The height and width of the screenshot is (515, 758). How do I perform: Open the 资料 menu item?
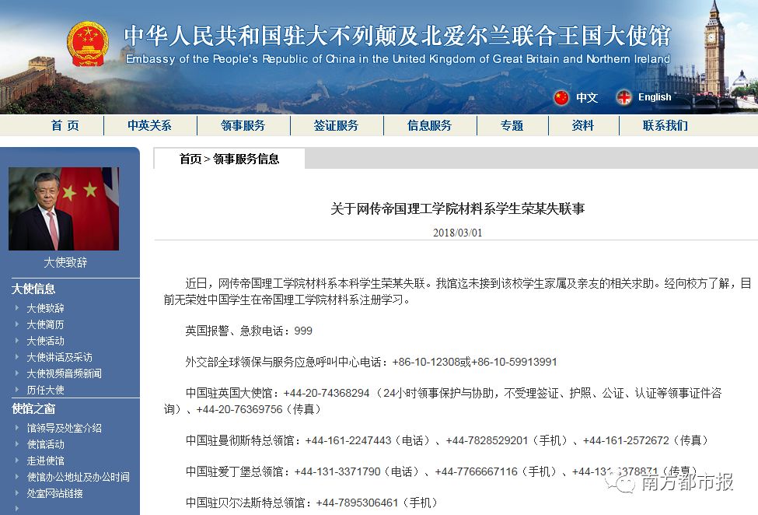tap(582, 126)
